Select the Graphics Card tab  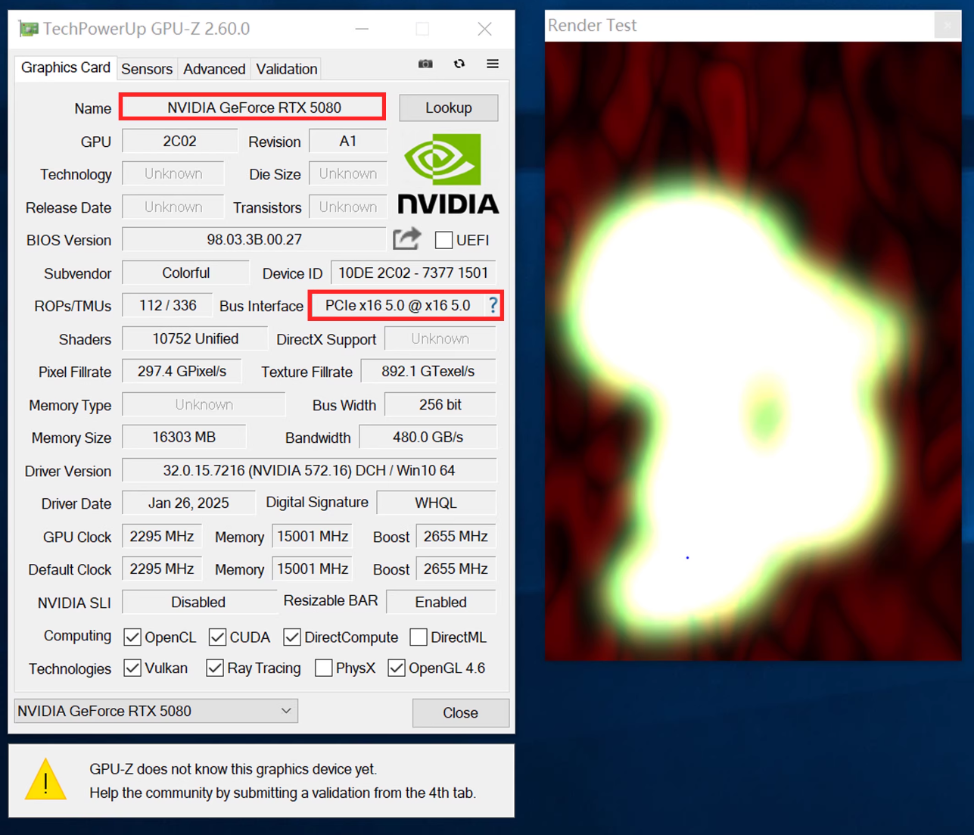(x=66, y=67)
